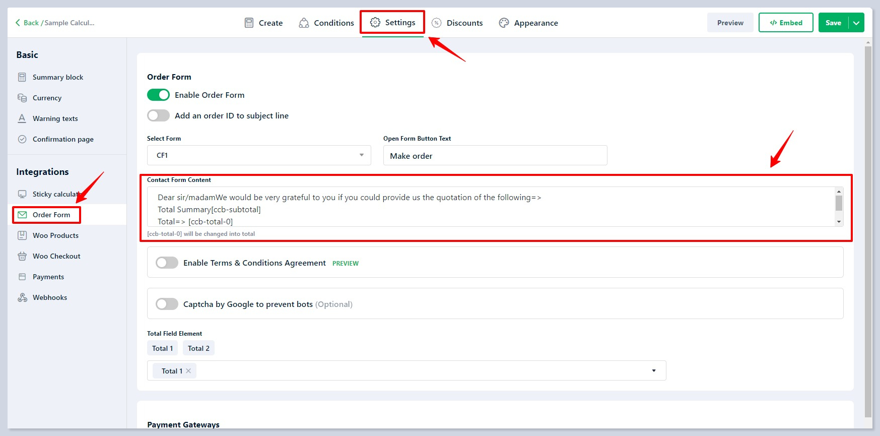The image size is (880, 436).
Task: Click the Summary block icon in sidebar
Action: pos(22,77)
